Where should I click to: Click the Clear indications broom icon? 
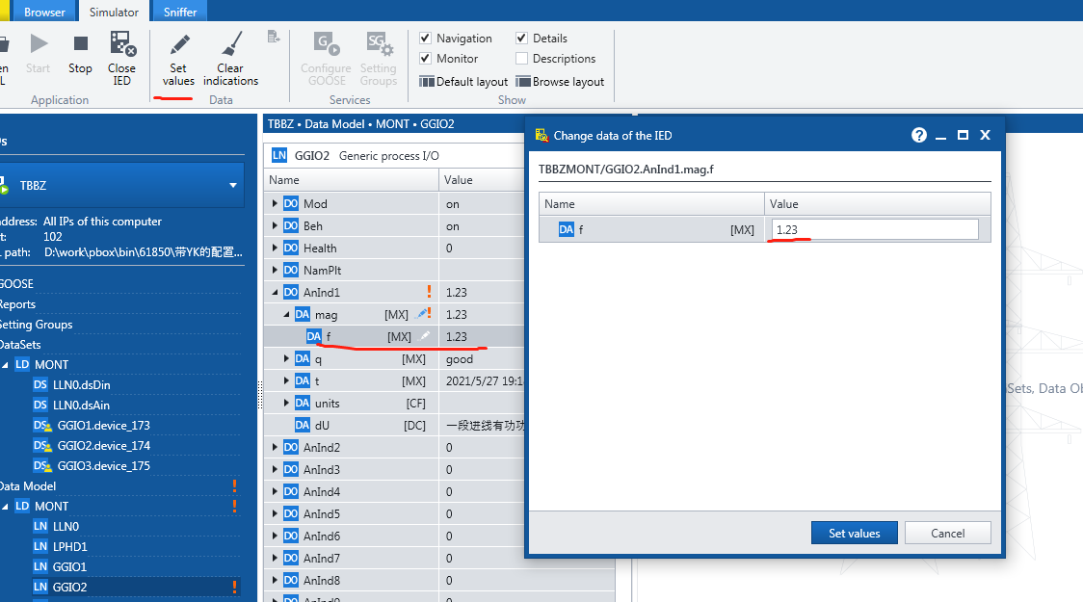(x=231, y=45)
